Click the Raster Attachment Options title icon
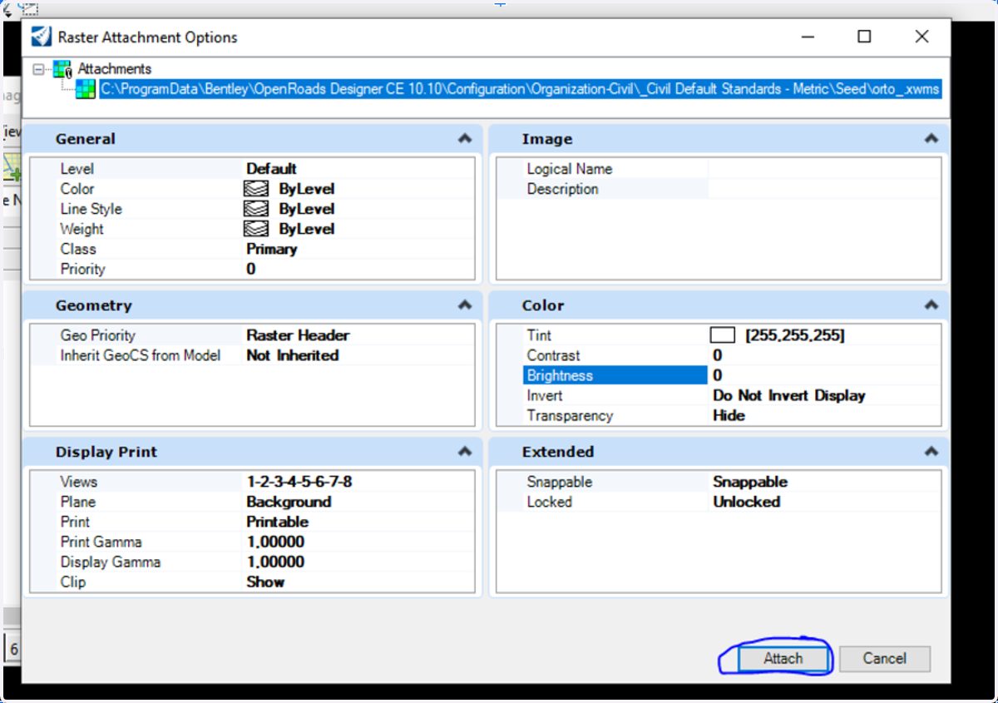Image resolution: width=998 pixels, height=703 pixels. pos(41,37)
